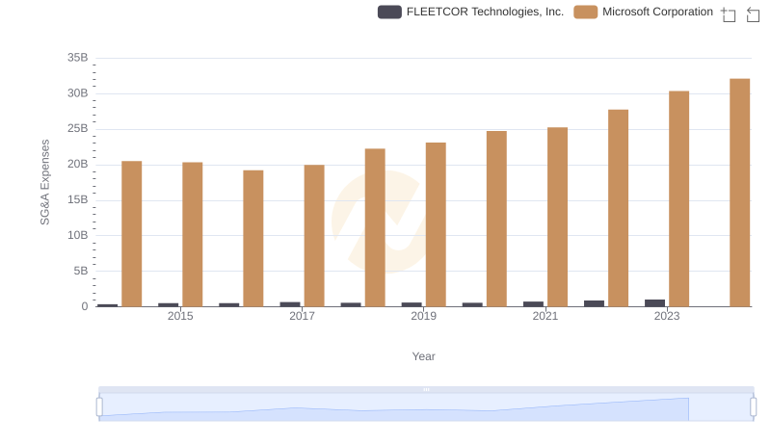This screenshot has width=771, height=444.
Task: Click the 2019 x-axis label
Action: pos(423,316)
